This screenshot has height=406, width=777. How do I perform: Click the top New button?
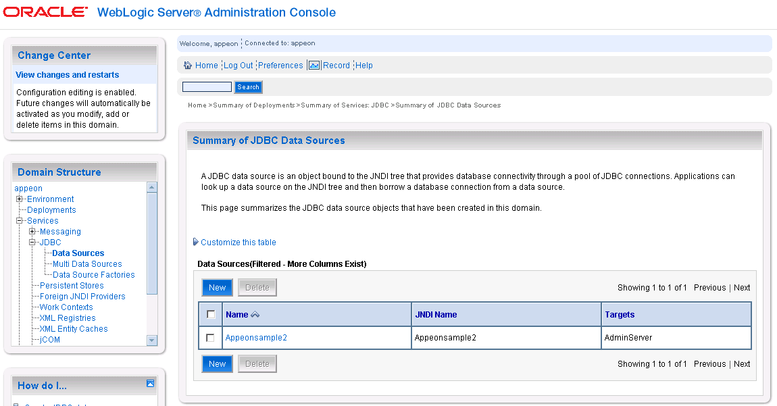click(x=217, y=288)
